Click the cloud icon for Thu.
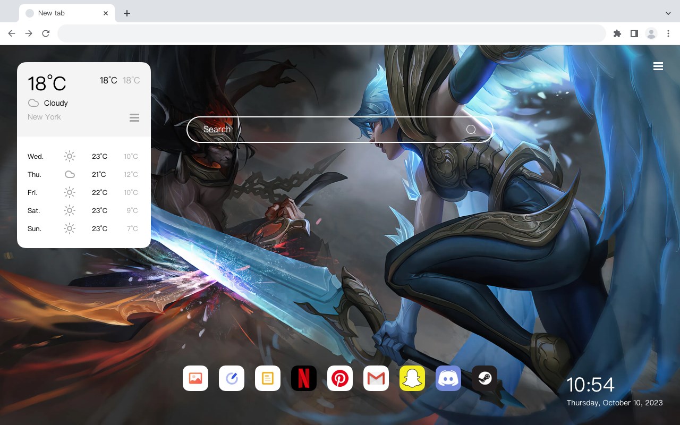This screenshot has height=425, width=680. (70, 174)
